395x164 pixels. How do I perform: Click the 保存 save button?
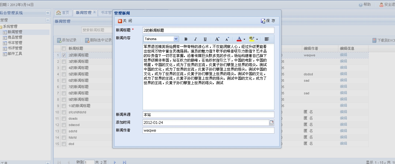click(268, 21)
